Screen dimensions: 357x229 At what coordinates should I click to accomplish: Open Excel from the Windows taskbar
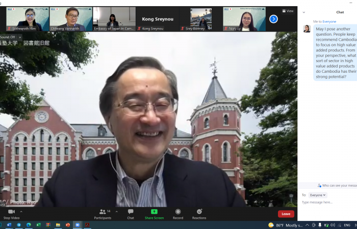pos(38,225)
